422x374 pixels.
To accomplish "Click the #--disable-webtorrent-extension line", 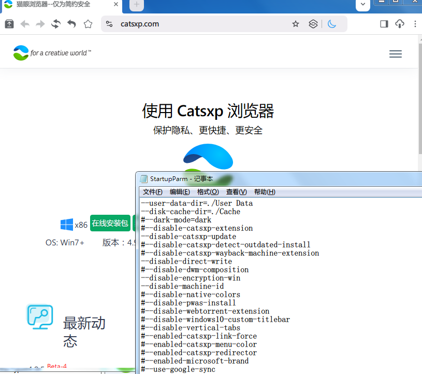I will [205, 311].
